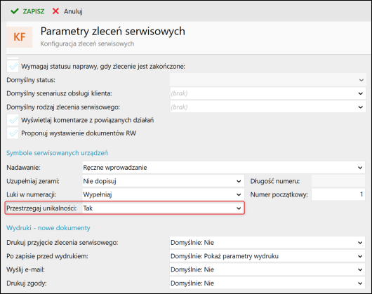372x294 pixels.
Task: Click the red X Anuluj icon
Action: (x=55, y=11)
